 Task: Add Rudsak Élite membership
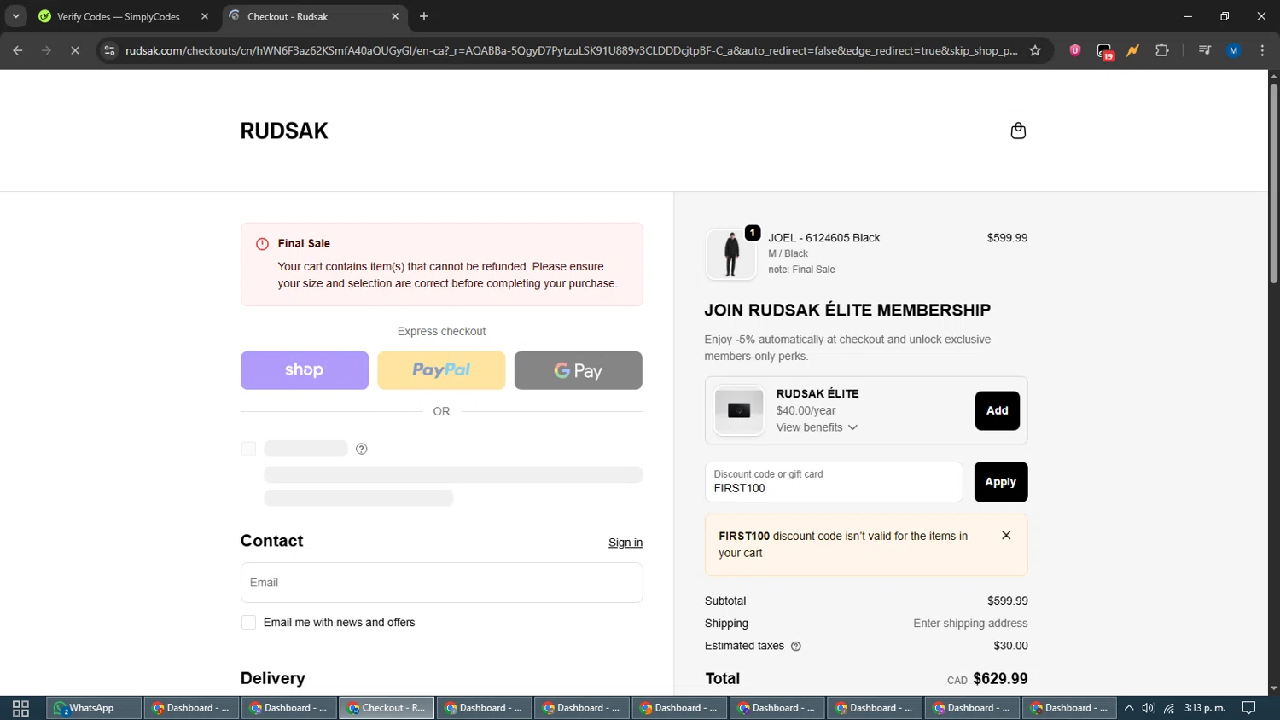[x=998, y=410]
